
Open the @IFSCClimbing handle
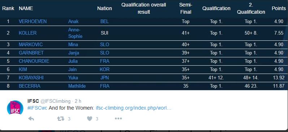click(55, 101)
